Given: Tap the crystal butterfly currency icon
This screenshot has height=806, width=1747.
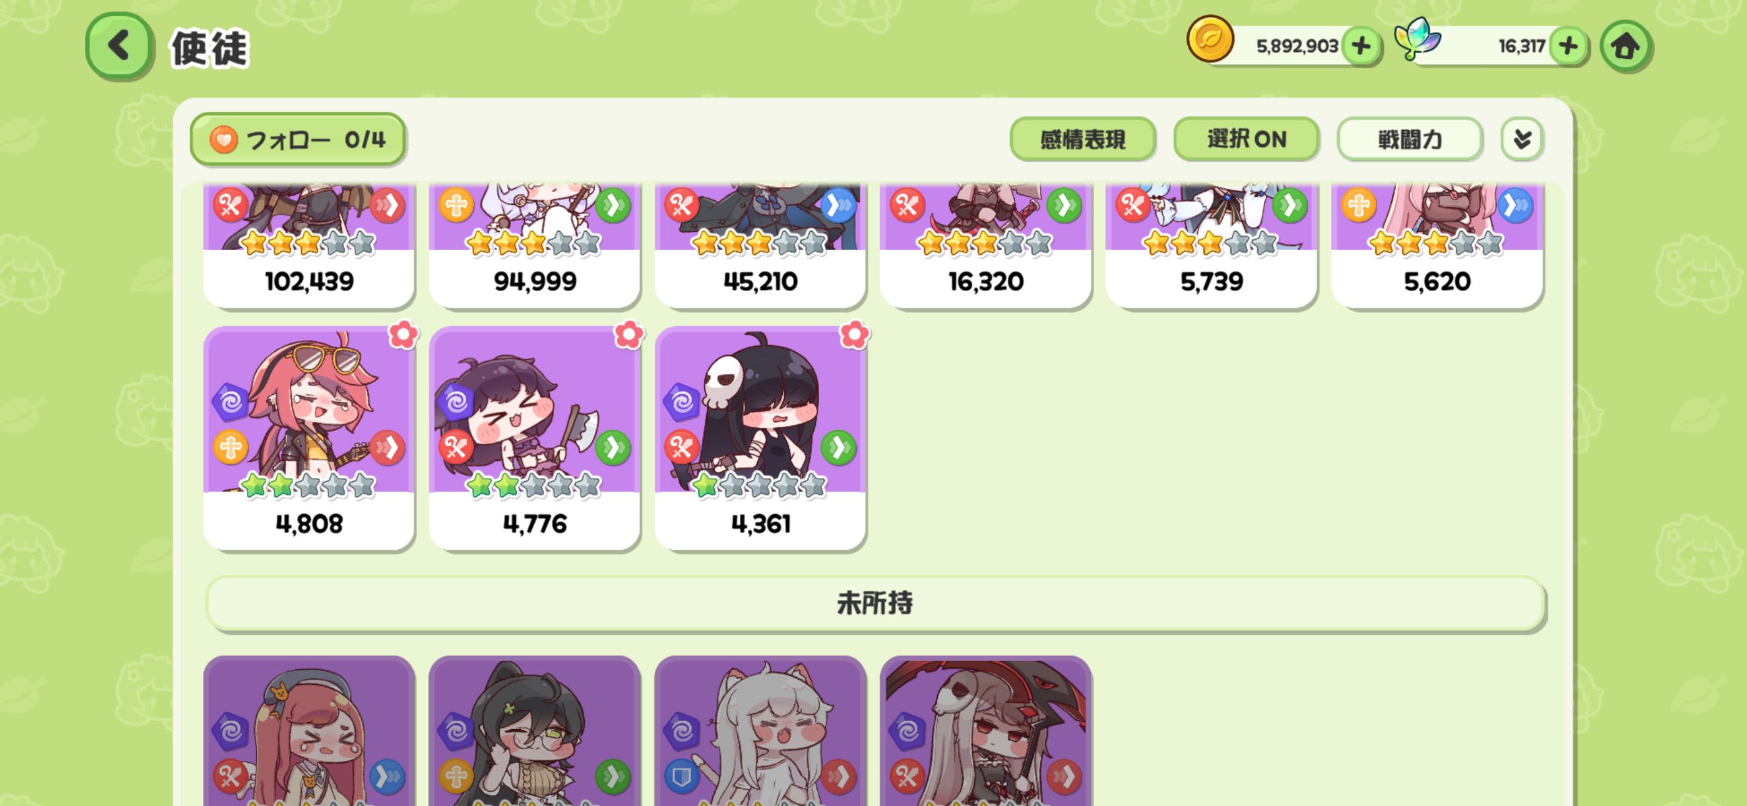Looking at the screenshot, I should click(x=1416, y=39).
